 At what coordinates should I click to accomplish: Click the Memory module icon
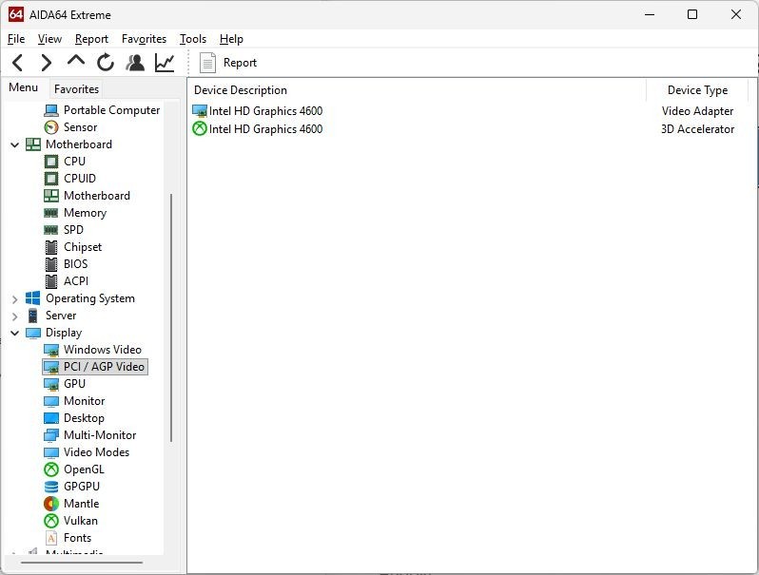[51, 213]
